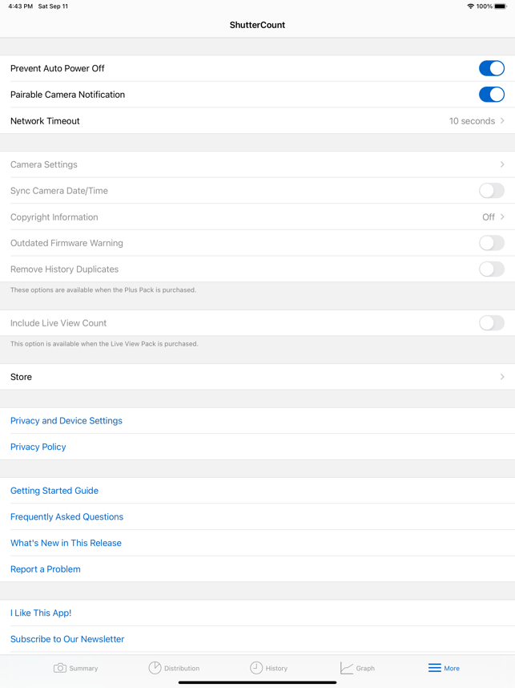Open the Graph line chart icon
Viewport: 515px width, 688px height.
(346, 668)
